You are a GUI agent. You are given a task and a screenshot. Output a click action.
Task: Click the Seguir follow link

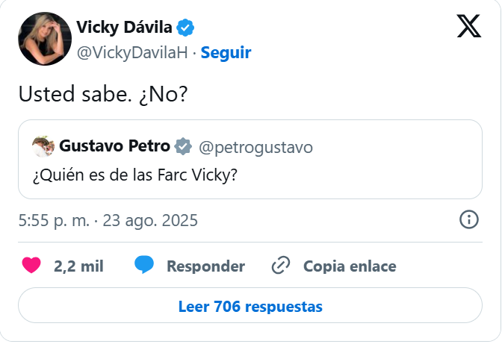[226, 53]
